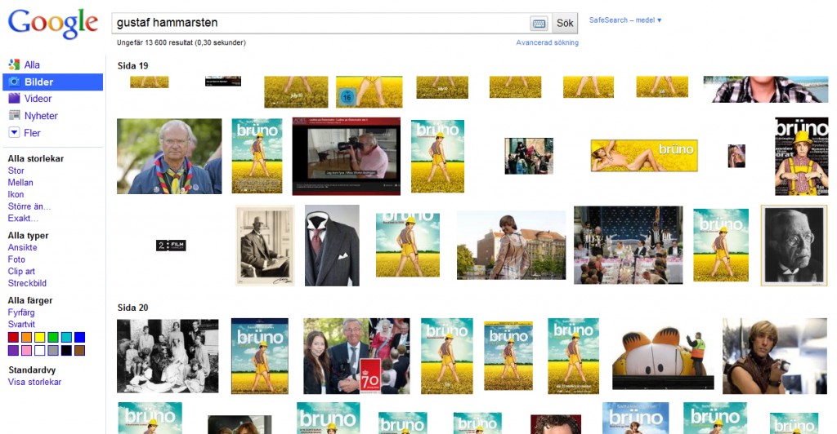Choose the Exakt… size filter
Viewport: 837px width, 434px height.
click(23, 219)
